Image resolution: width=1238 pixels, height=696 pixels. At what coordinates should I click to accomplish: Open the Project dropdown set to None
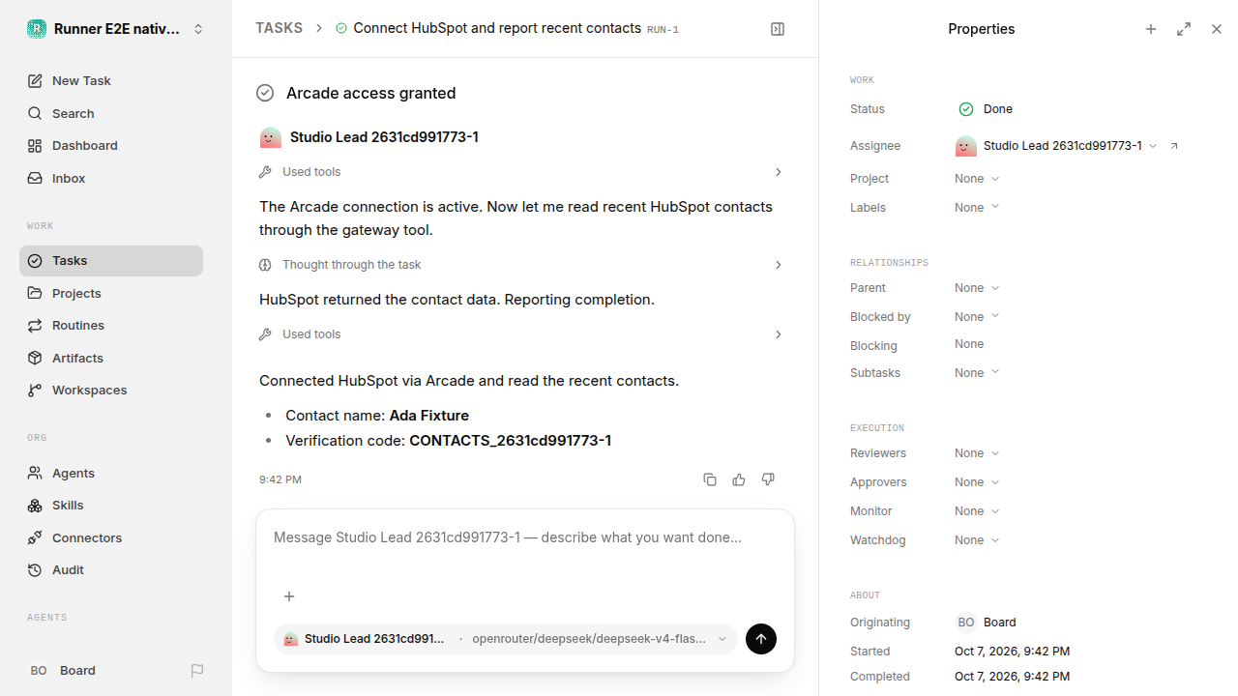[977, 179]
